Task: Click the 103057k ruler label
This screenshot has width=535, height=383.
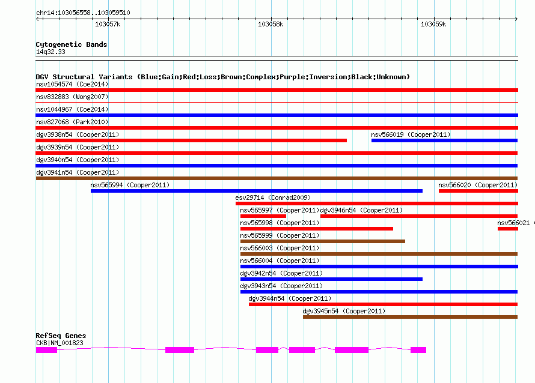Action: pos(108,24)
